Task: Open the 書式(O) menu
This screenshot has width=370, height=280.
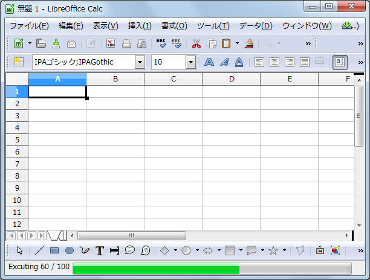Action: [x=174, y=26]
